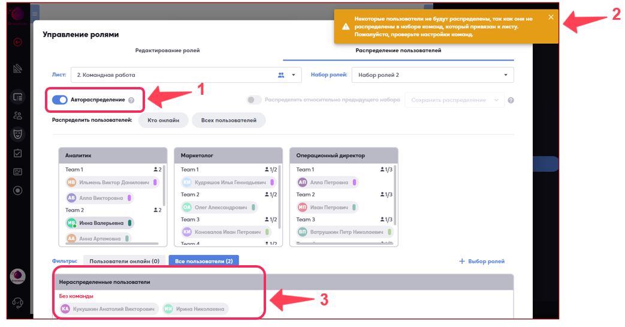This screenshot has height=327, width=625.
Task: Switch to Распределение пользователей tab
Action: pyautogui.click(x=398, y=50)
